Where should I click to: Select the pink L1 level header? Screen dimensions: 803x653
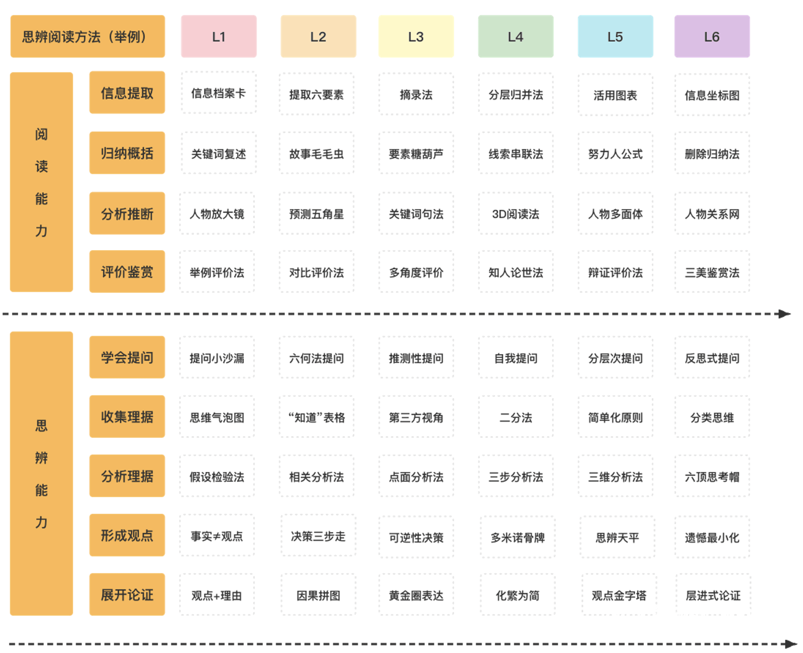point(219,37)
